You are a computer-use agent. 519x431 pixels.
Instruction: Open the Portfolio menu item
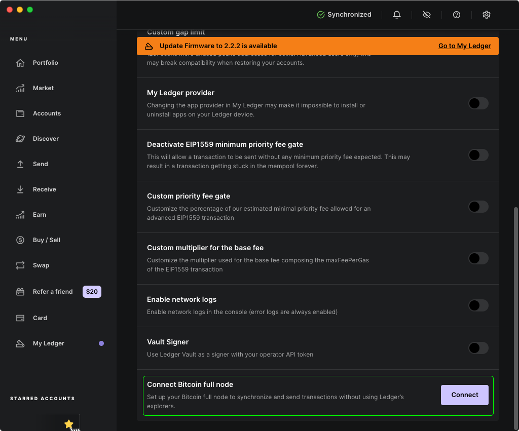(x=45, y=63)
